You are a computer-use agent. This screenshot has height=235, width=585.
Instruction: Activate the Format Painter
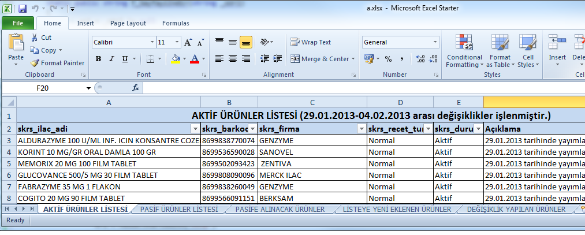click(57, 63)
